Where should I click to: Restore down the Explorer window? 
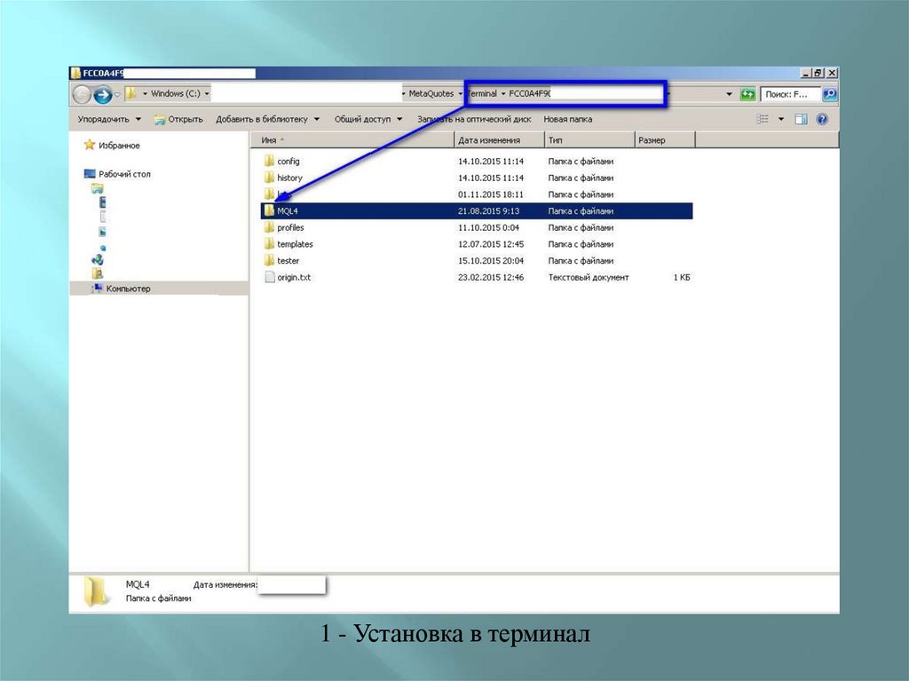coord(818,73)
